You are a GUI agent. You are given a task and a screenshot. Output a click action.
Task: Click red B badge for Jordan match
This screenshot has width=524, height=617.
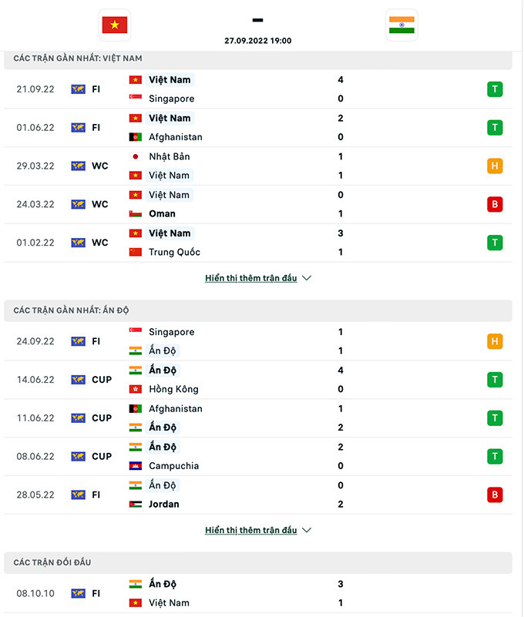pyautogui.click(x=495, y=495)
